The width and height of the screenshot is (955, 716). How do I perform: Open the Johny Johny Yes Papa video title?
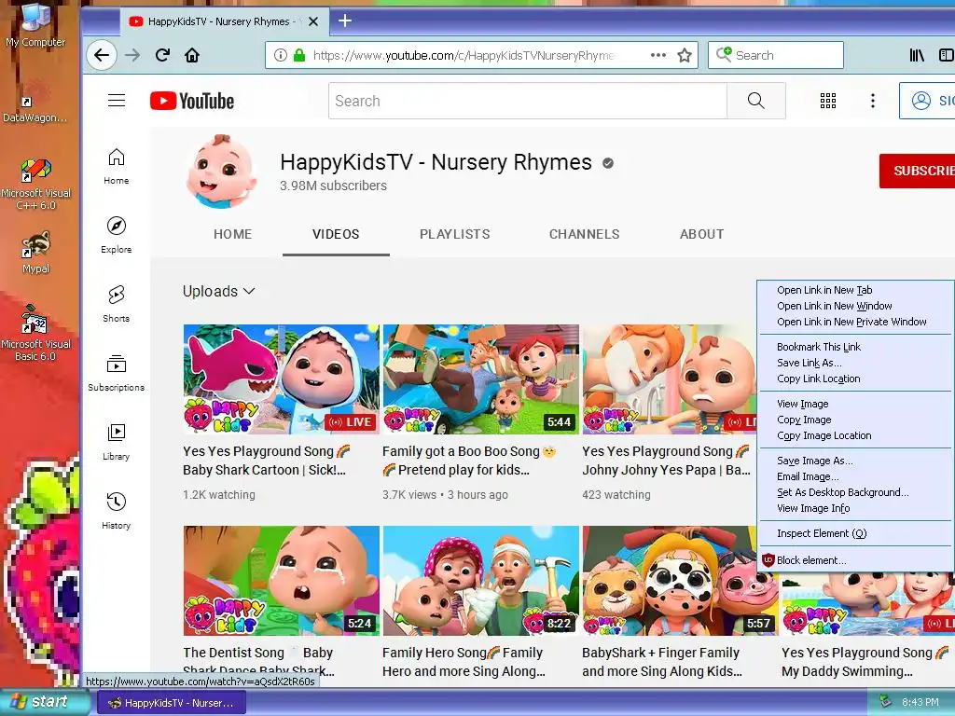(x=666, y=461)
